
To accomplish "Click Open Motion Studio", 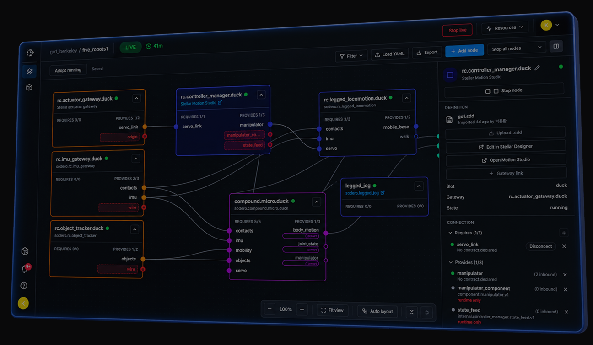I will click(x=506, y=160).
